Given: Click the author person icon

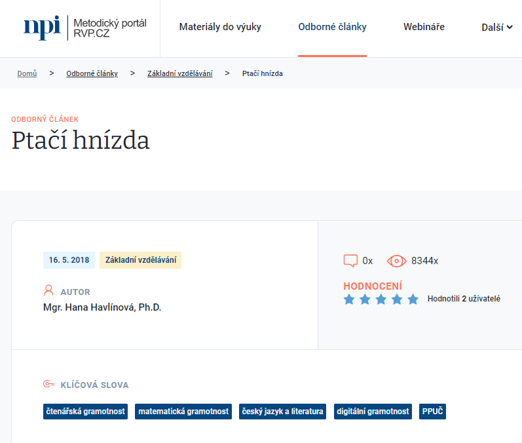Looking at the screenshot, I should point(48,290).
